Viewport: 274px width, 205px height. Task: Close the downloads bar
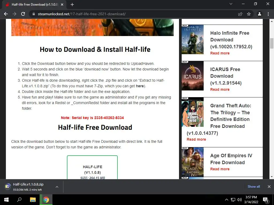click(x=269, y=187)
